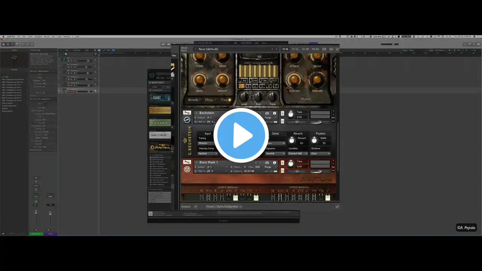Click the Kontakt plugin power icon
This screenshot has height=271, width=482.
(x=152, y=75)
